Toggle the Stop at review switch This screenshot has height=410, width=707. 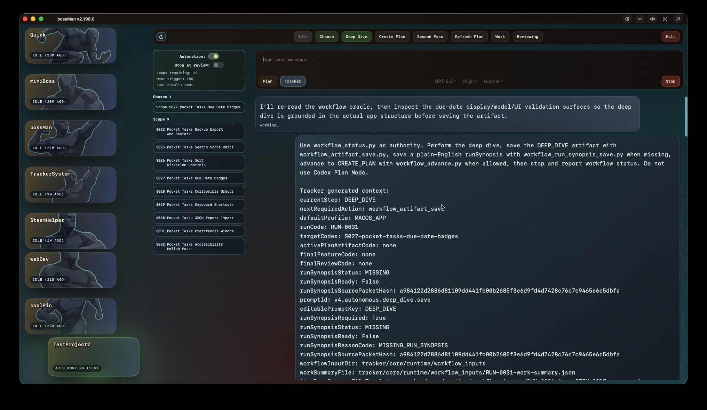(x=218, y=65)
